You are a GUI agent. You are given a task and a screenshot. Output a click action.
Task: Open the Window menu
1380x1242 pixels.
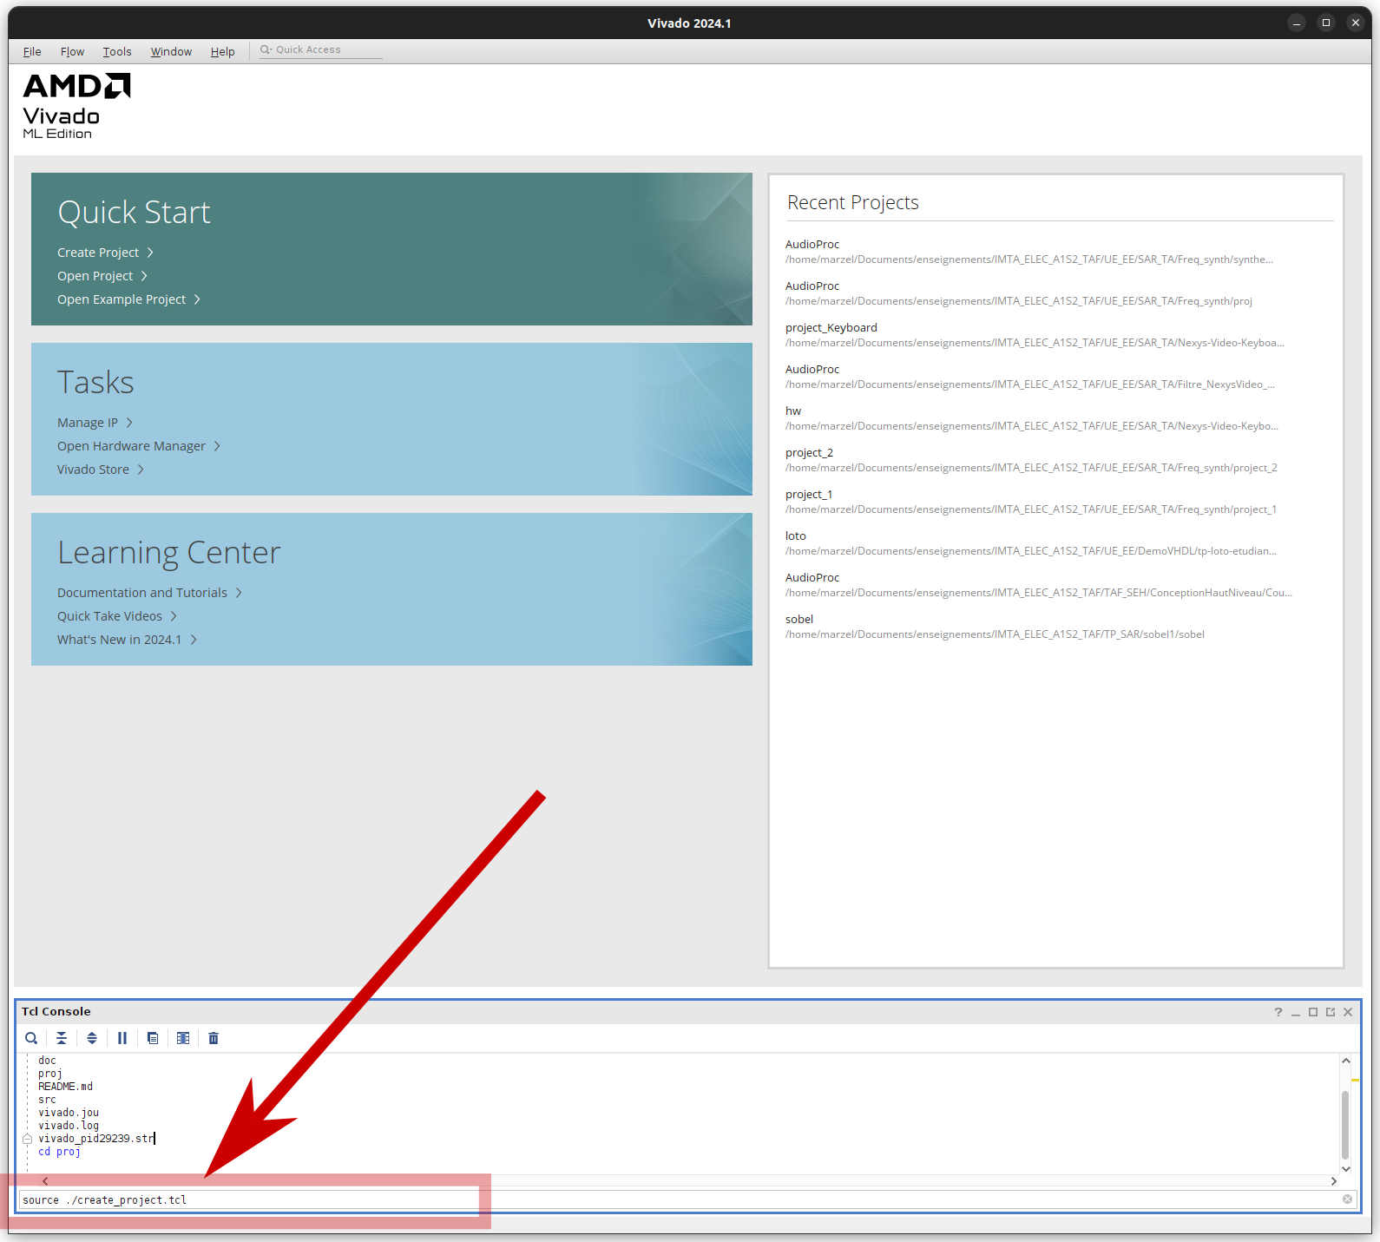pyautogui.click(x=171, y=52)
